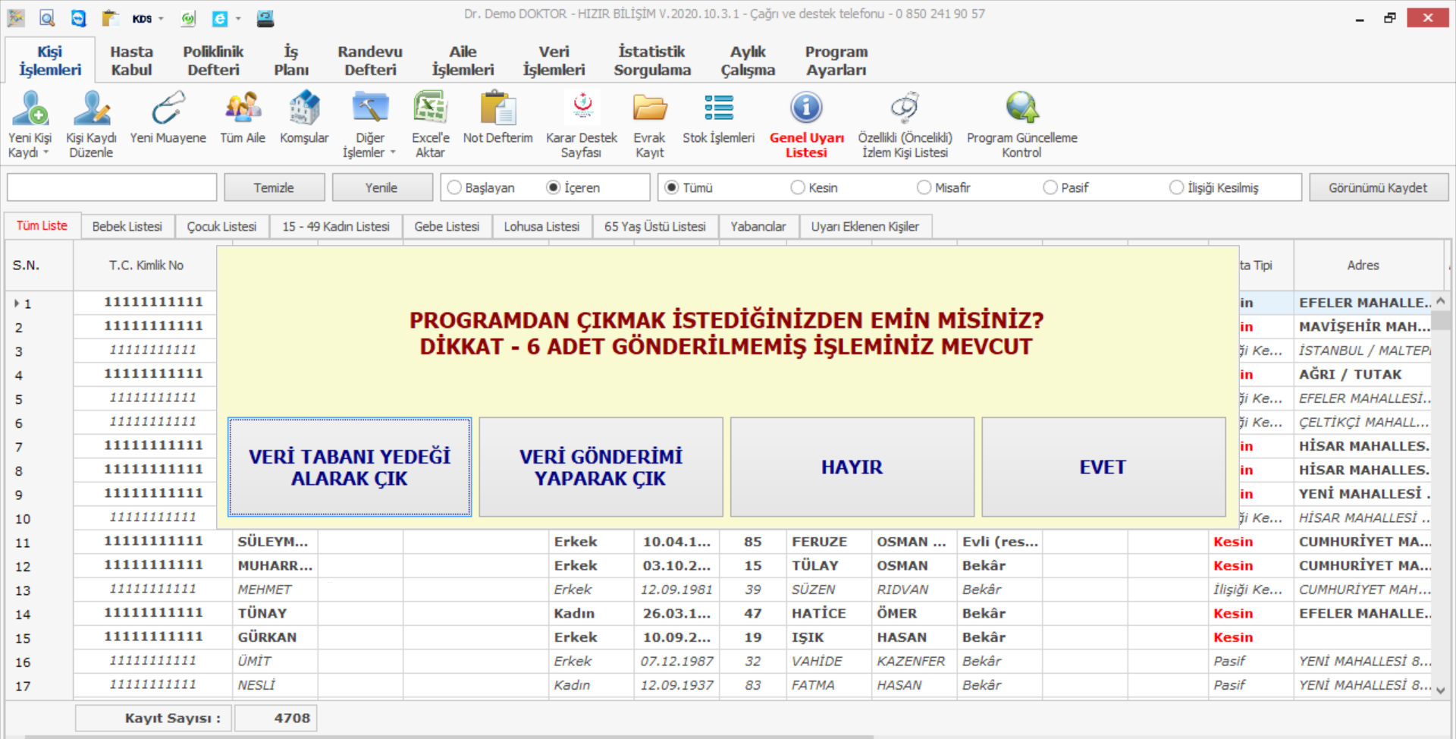1456x739 pixels.
Task: Click table scrollbar up arrow
Action: [1441, 301]
